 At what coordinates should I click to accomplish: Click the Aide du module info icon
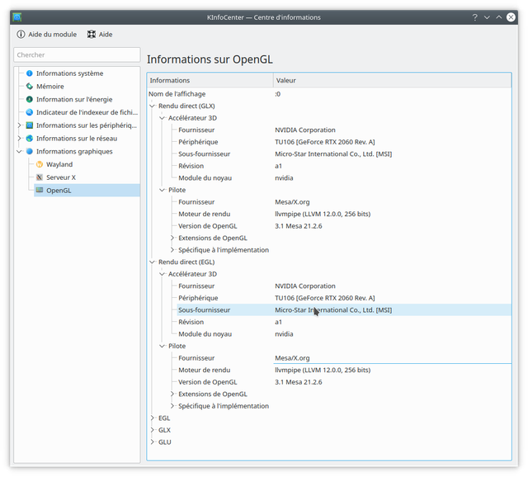21,35
